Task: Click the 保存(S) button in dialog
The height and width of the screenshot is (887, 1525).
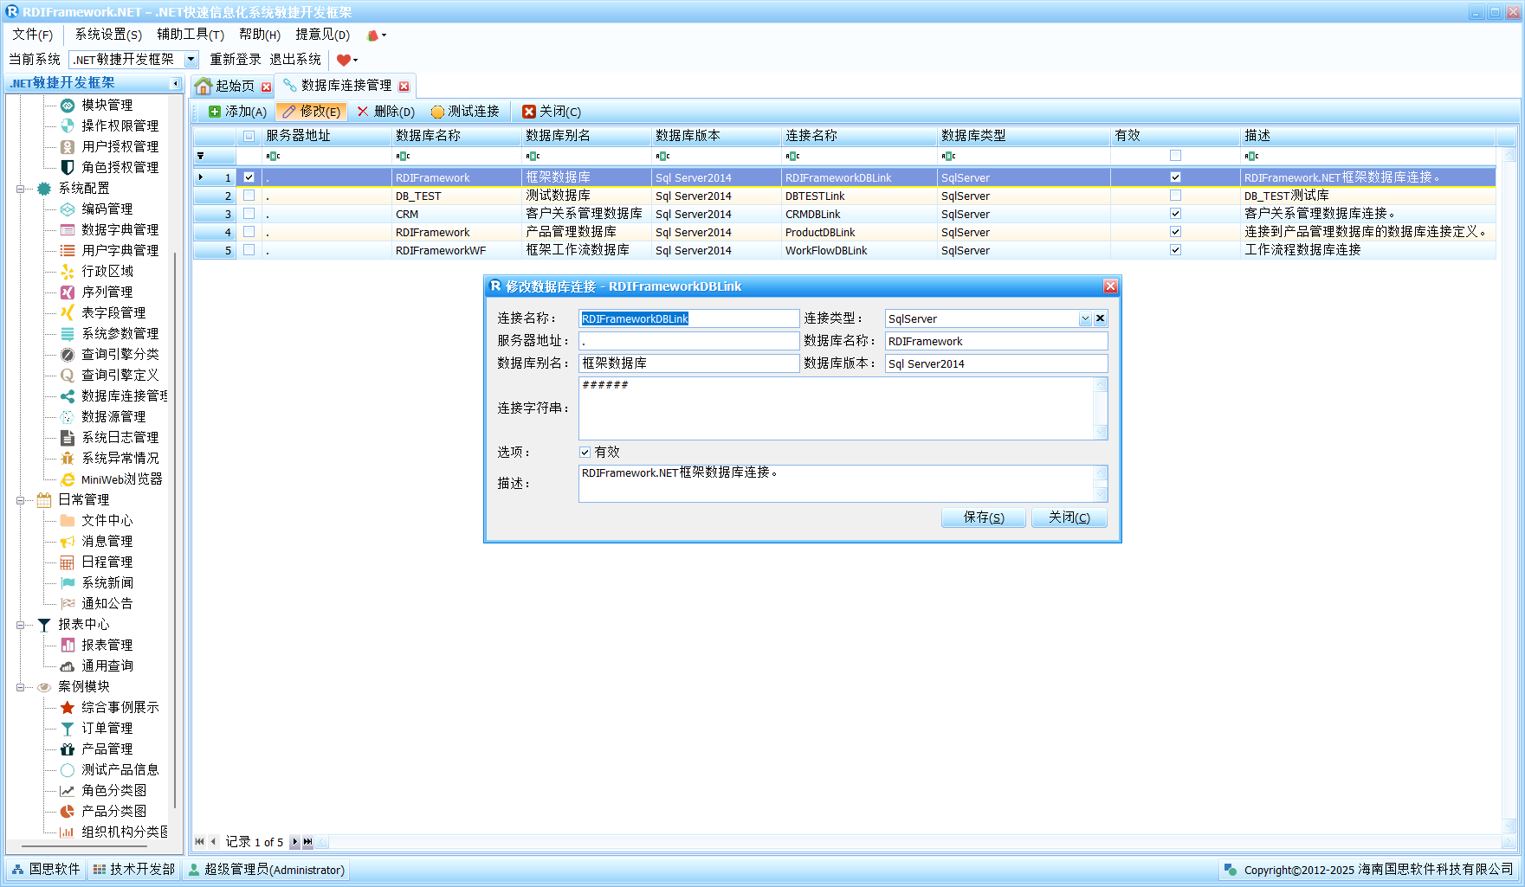Action: pyautogui.click(x=983, y=517)
